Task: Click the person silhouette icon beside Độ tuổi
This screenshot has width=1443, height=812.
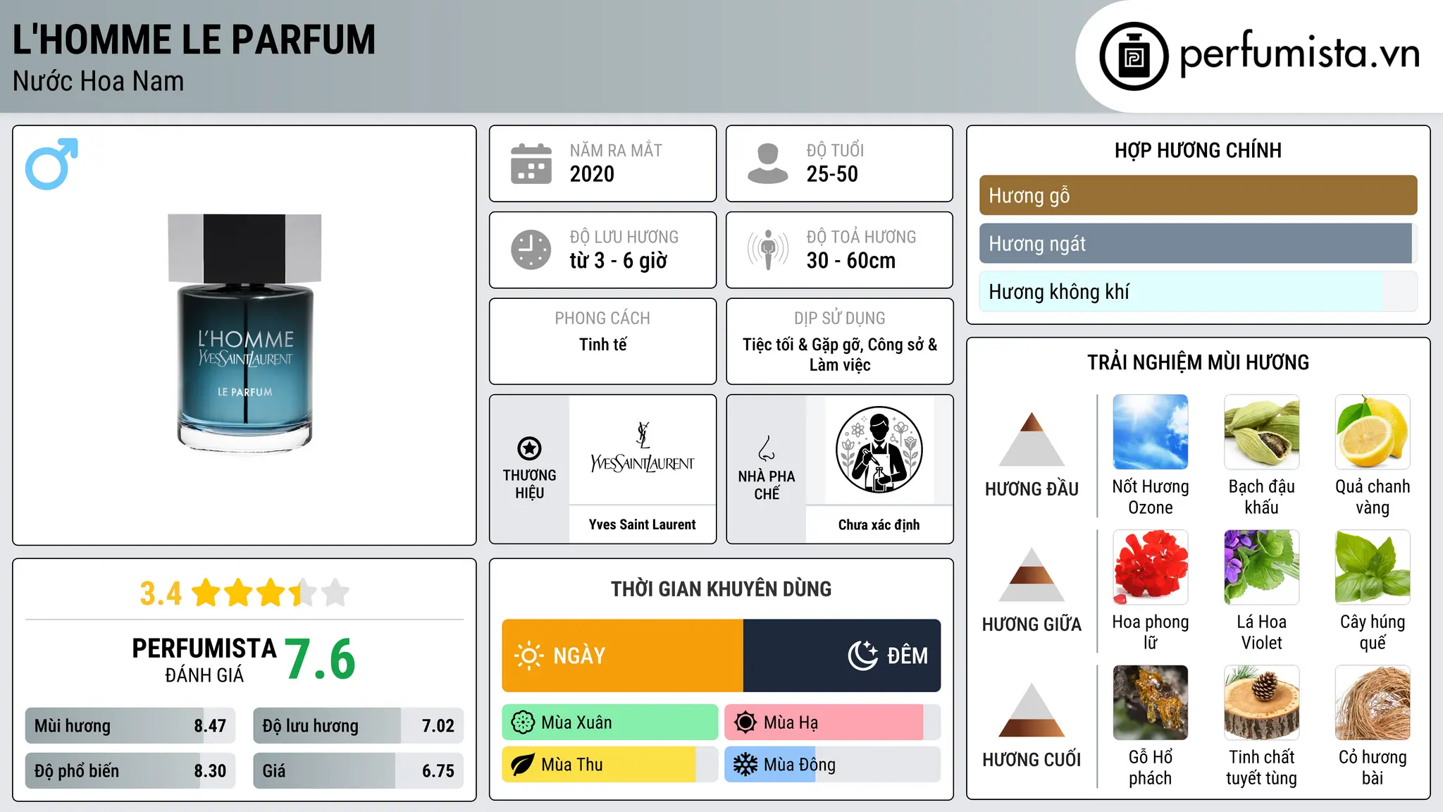Action: tap(768, 164)
